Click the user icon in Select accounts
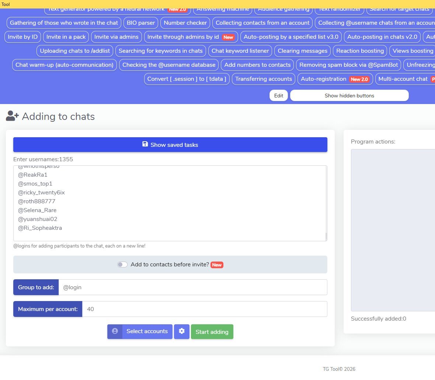435x380 pixels. (115, 332)
